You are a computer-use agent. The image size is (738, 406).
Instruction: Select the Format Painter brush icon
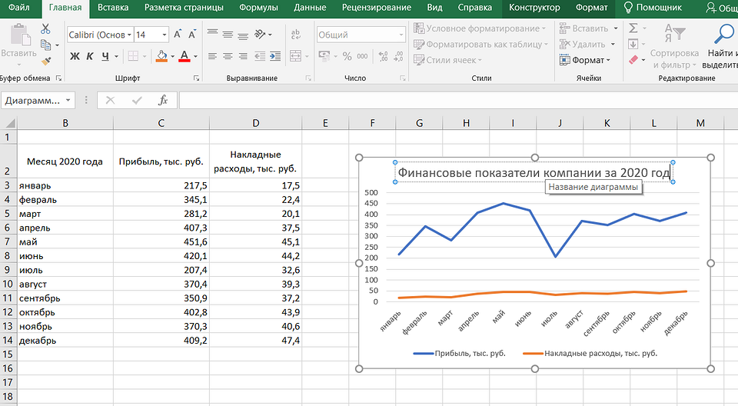pos(46,61)
